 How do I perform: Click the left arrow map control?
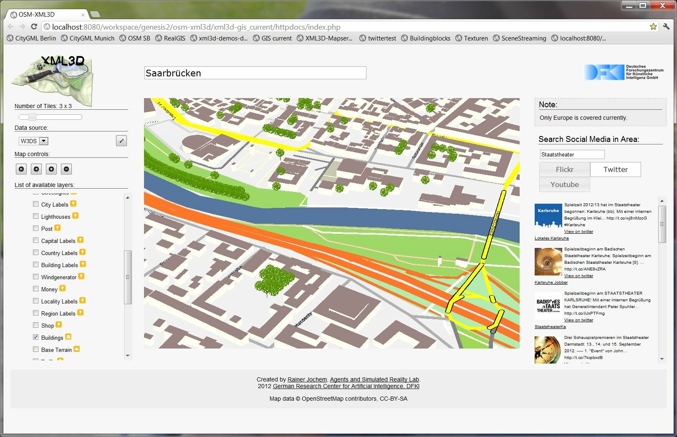click(21, 169)
